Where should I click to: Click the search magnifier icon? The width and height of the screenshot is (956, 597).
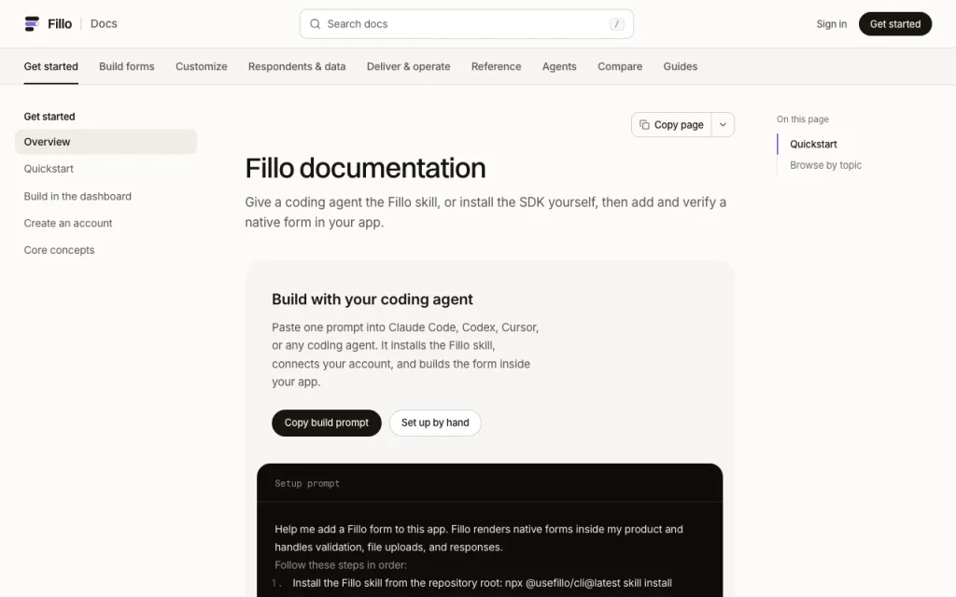pyautogui.click(x=316, y=23)
